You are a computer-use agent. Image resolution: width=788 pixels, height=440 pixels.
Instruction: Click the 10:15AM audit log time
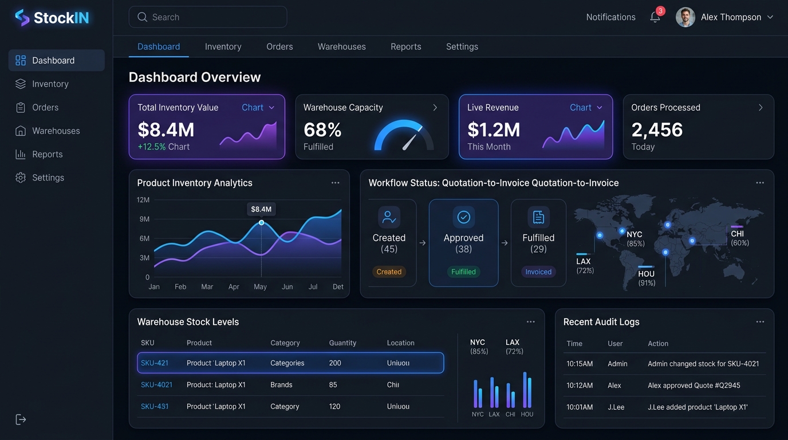[580, 364]
